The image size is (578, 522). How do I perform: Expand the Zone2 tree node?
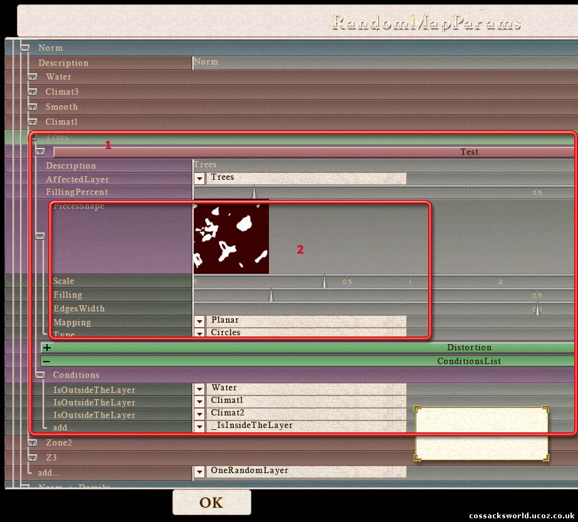(33, 442)
